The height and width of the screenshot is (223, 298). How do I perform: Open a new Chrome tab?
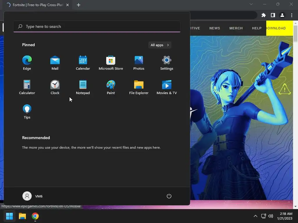(79, 5)
